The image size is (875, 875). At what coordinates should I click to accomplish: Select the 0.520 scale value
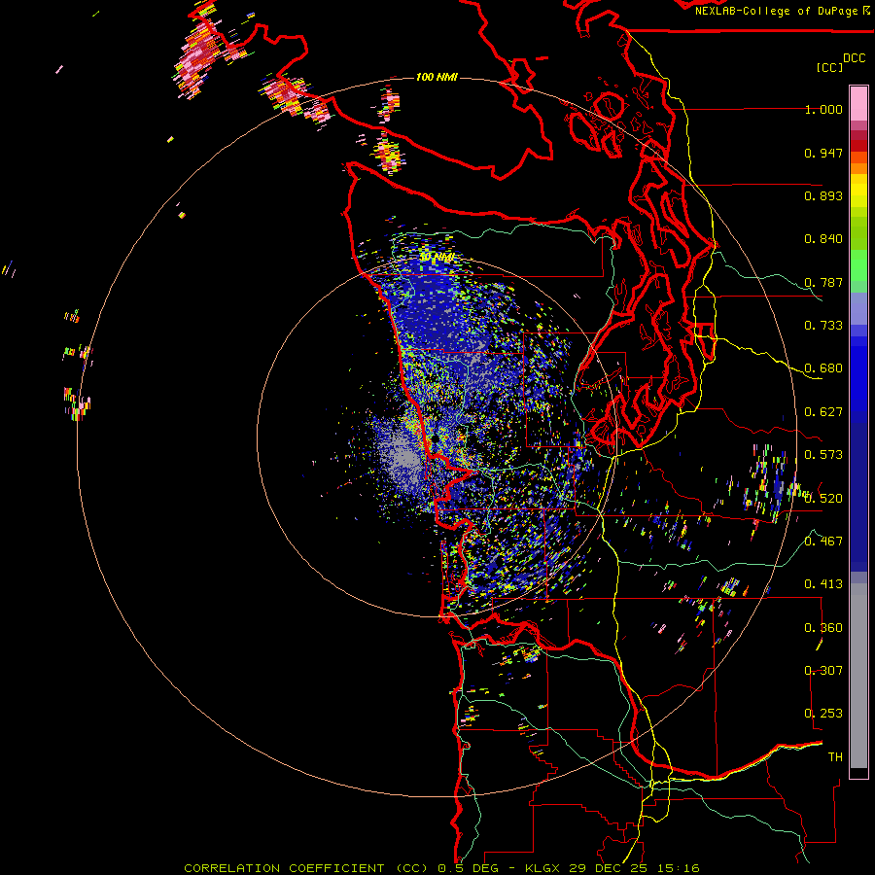tap(823, 498)
